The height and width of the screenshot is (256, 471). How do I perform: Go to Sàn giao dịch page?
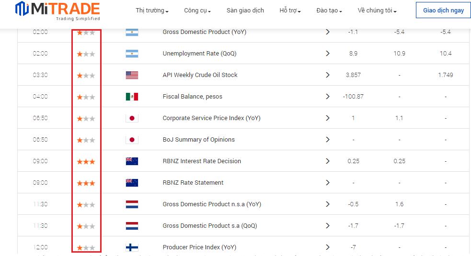[245, 11]
